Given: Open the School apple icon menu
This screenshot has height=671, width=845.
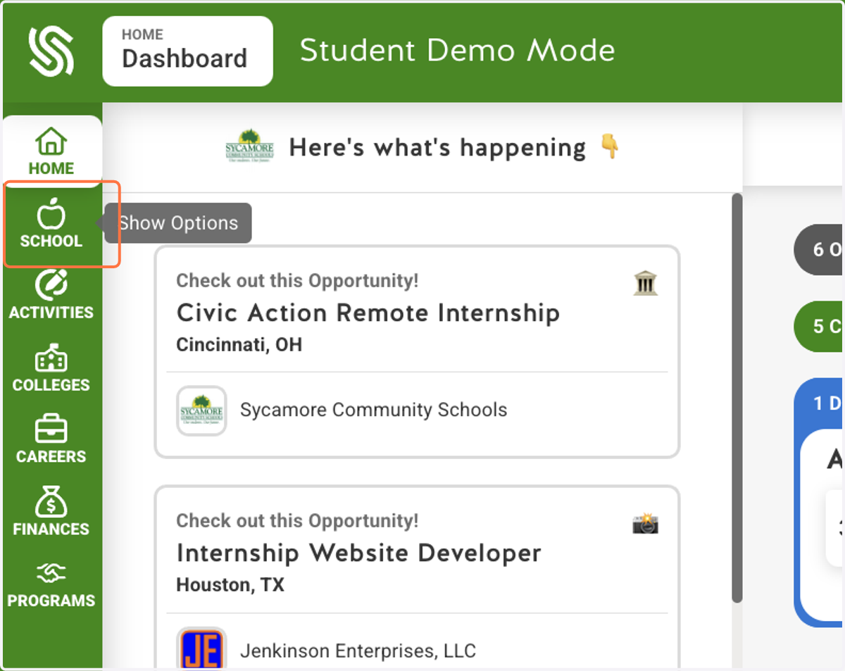Looking at the screenshot, I should click(x=51, y=213).
